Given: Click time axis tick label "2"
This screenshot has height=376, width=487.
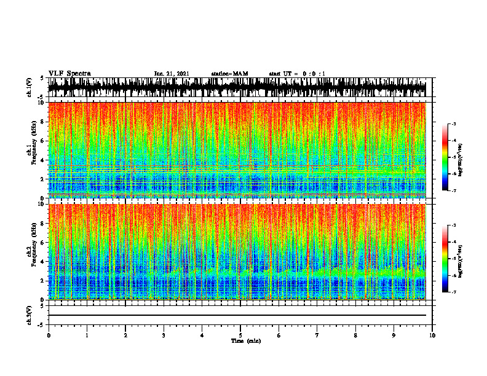Looking at the screenshot, I should coord(125,335).
